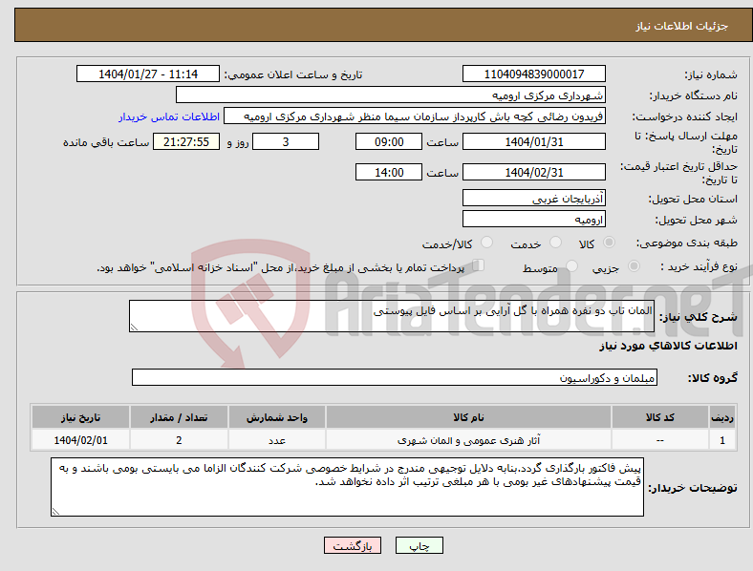Open اطلاعات تماس خریدار contact link
This screenshot has width=753, height=571.
coord(169,116)
